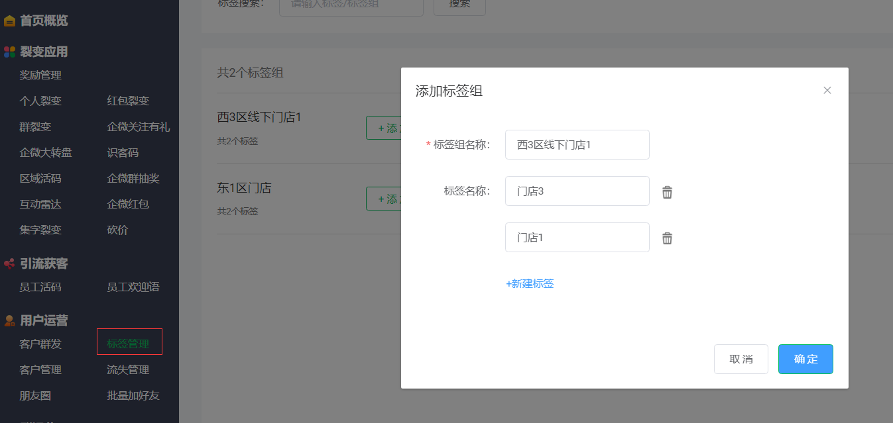Viewport: 893px width, 423px height.
Task: Open 朋友圈 menu item
Action: click(x=35, y=395)
